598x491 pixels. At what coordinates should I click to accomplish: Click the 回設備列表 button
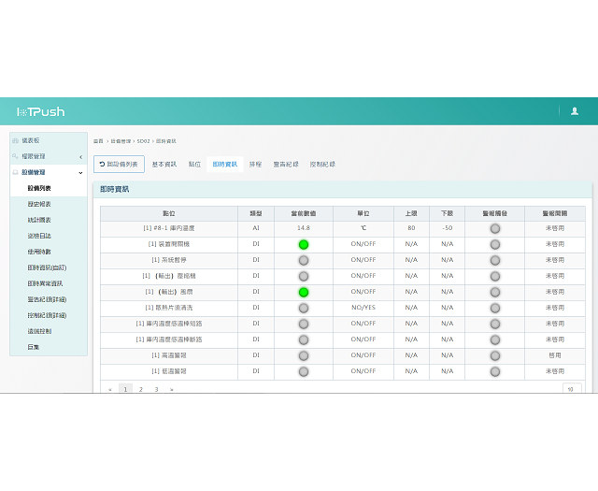[x=119, y=165]
